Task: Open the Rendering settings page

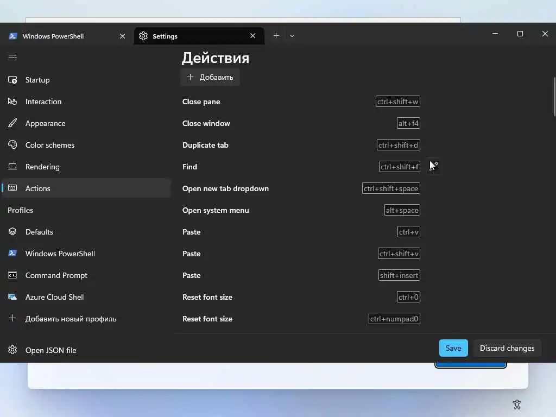Action: coord(86,166)
